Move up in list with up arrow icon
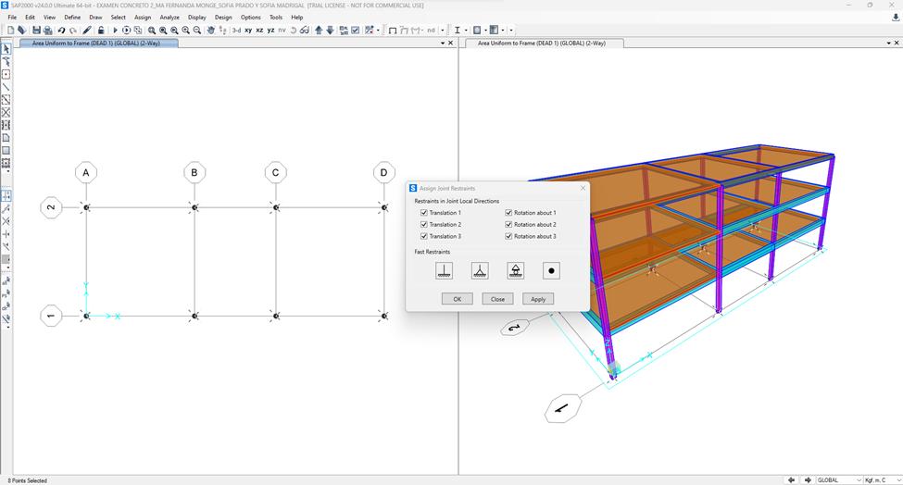The width and height of the screenshot is (903, 485). (319, 30)
